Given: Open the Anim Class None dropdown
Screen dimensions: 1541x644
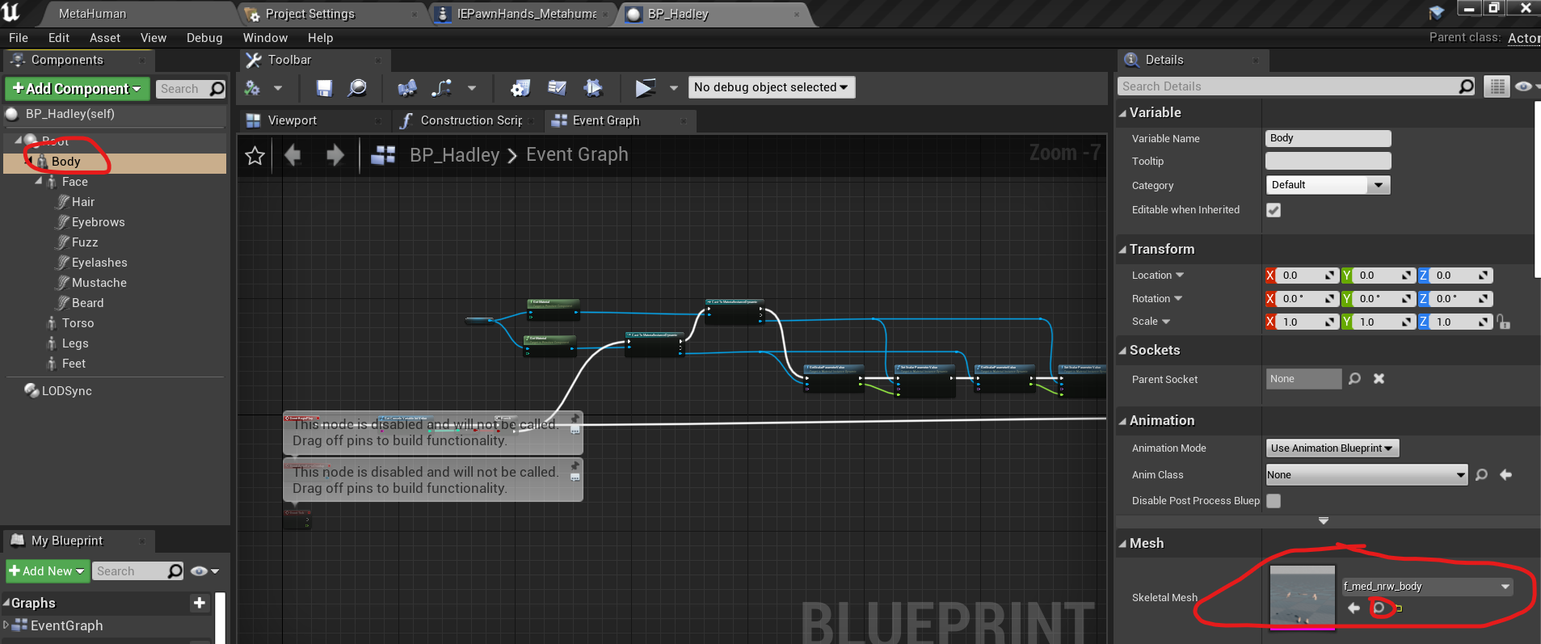Looking at the screenshot, I should 1366,475.
